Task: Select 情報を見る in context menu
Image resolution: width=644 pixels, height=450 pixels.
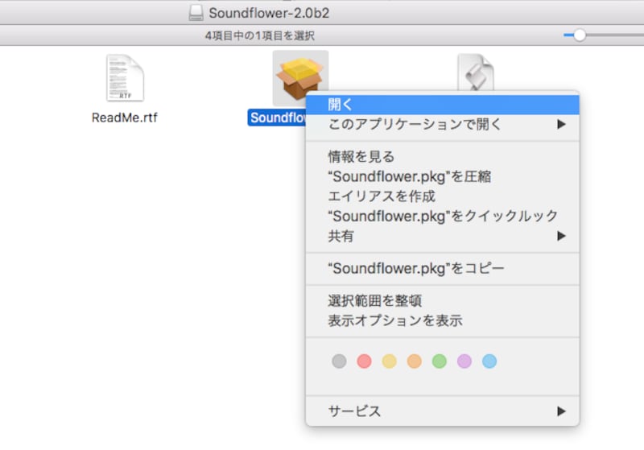Action: pyautogui.click(x=442, y=156)
